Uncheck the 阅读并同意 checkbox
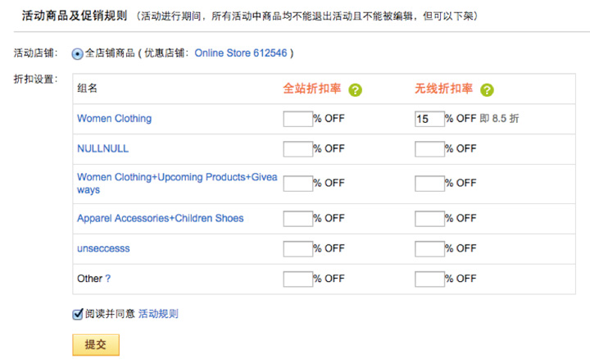Viewport: 590px width, 359px height. coord(78,314)
